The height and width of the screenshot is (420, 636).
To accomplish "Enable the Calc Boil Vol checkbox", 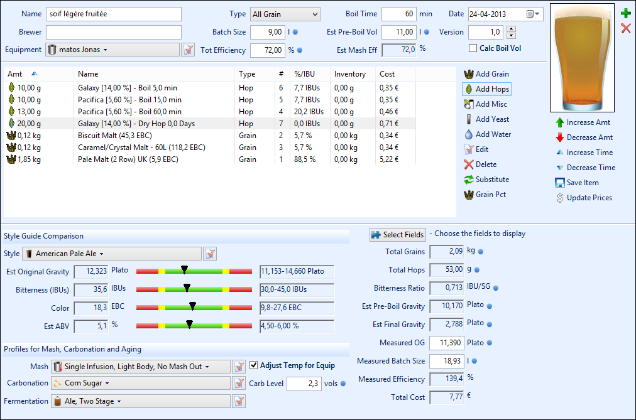I will (x=473, y=48).
